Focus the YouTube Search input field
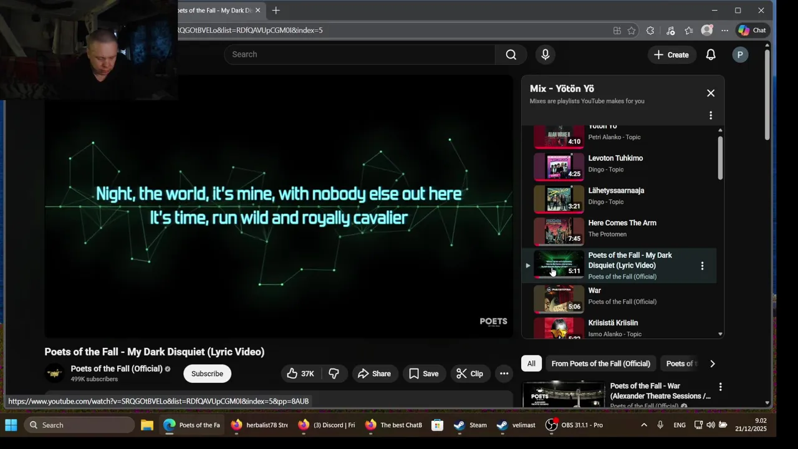 coord(360,54)
